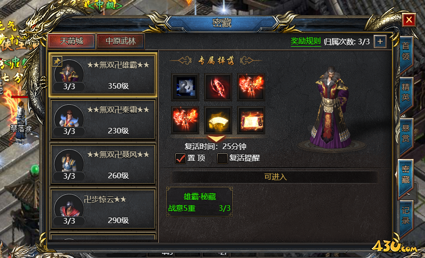Enter the 雄霸·秘藏 dungeon button

tap(199, 202)
